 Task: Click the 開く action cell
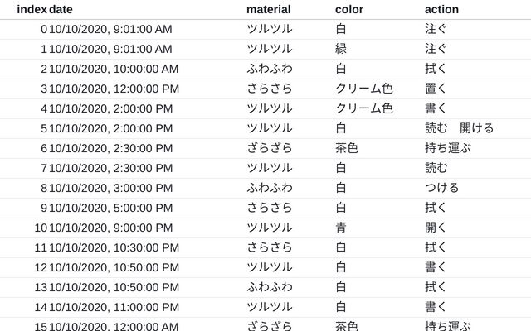[x=436, y=228]
